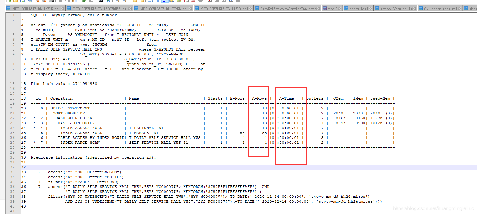477x214 pixels.
Task: Click the 'OMem' column header
Action: 338,98
